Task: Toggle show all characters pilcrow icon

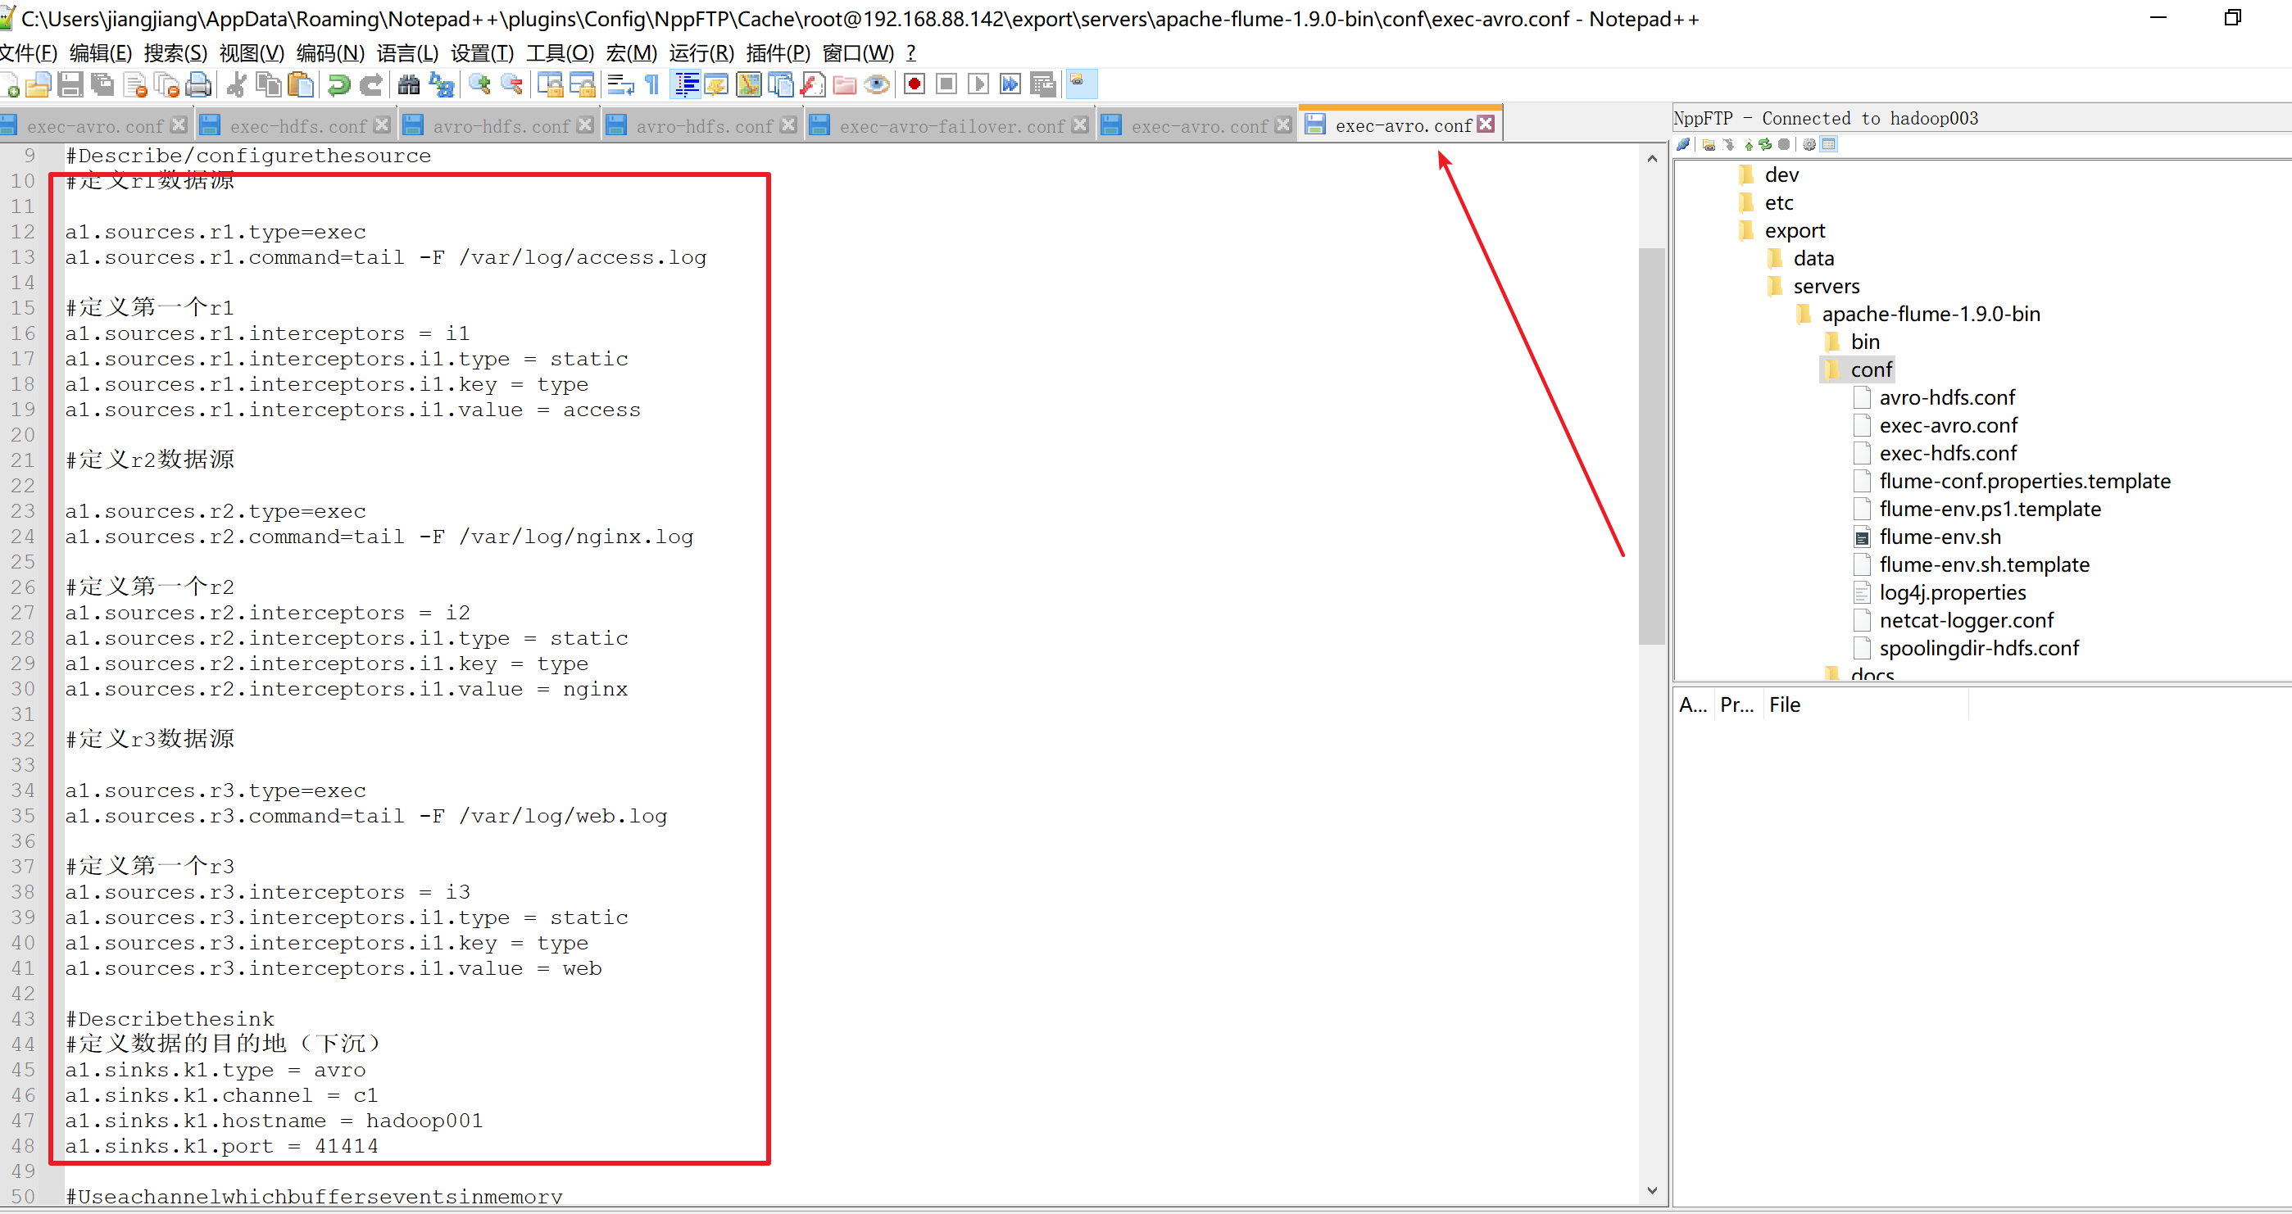Action: coord(652,85)
